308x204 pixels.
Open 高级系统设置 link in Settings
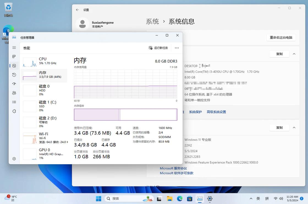(x=216, y=112)
